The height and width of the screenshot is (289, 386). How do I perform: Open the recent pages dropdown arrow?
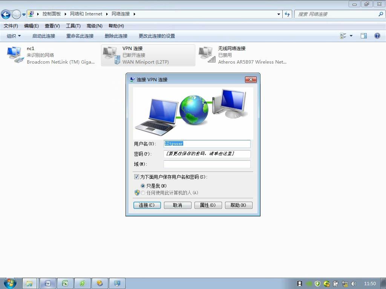click(24, 15)
